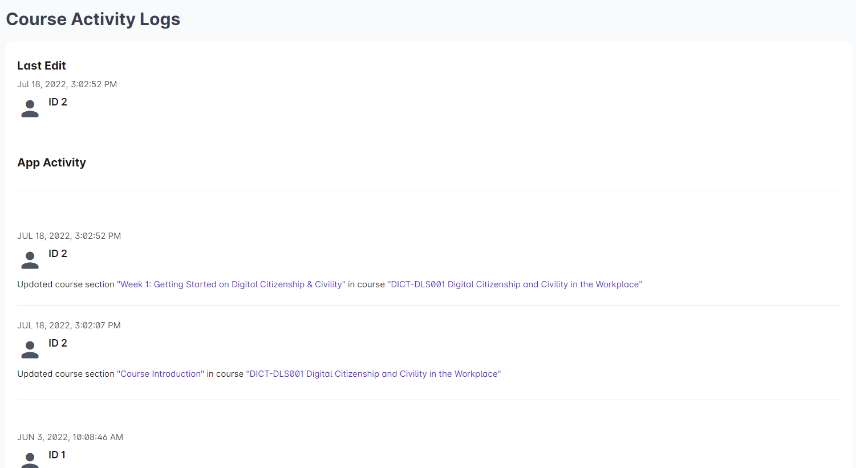This screenshot has height=468, width=856.
Task: Click the App Activity heading
Action: coord(51,162)
